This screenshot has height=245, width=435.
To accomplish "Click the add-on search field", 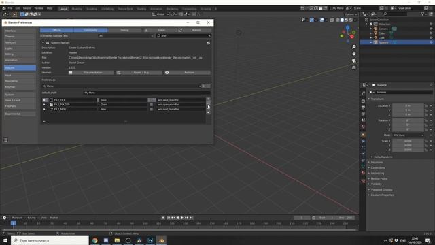I will pyautogui.click(x=181, y=36).
